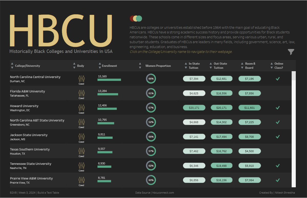
Task: Sort by Body column arrows
Action: (x=74, y=66)
